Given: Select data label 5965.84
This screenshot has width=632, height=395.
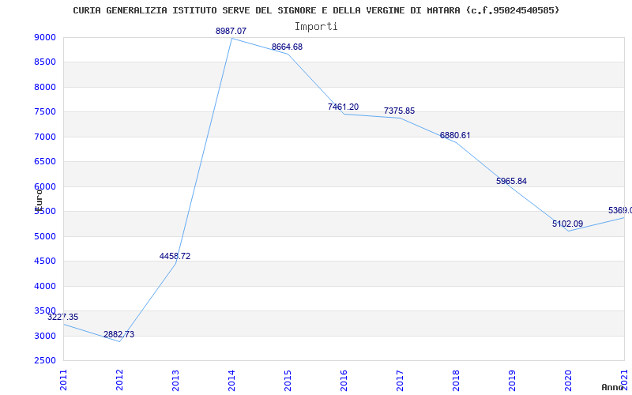Looking at the screenshot, I should pyautogui.click(x=511, y=181).
